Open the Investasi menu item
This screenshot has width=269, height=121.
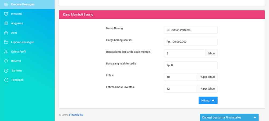coord(17,14)
